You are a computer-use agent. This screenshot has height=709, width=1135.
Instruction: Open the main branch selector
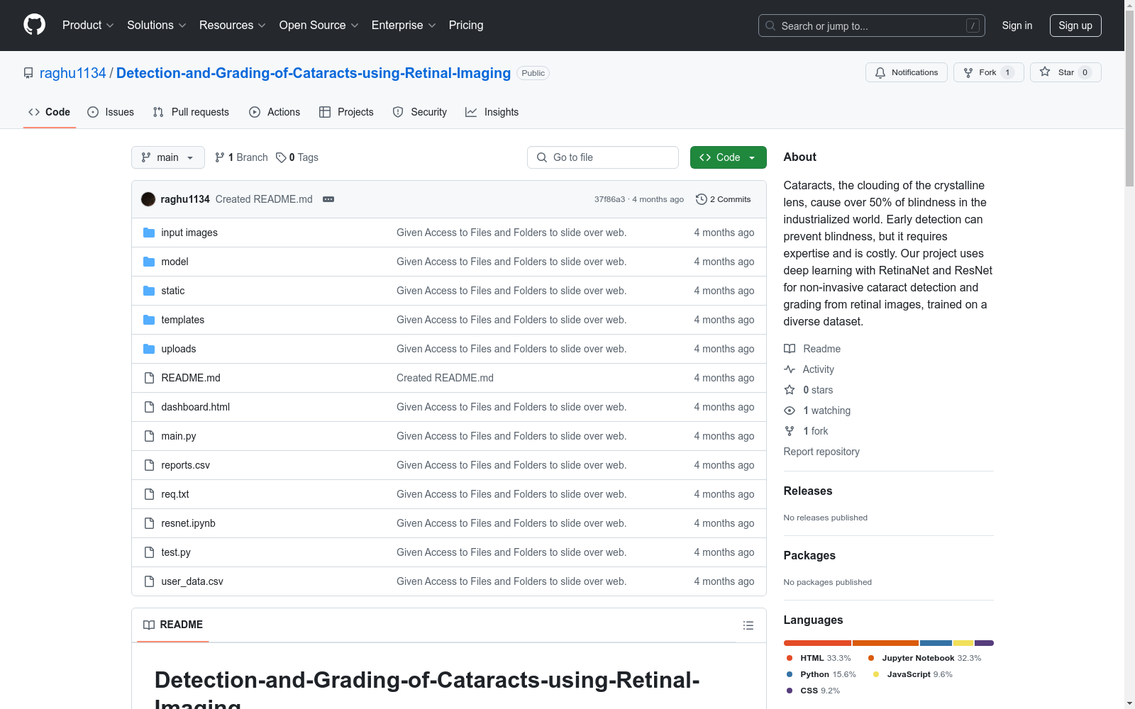167,157
